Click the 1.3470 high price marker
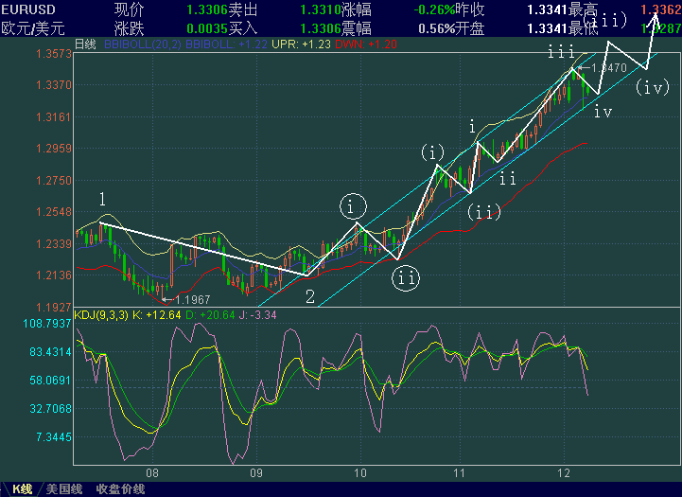The image size is (682, 497). point(609,68)
